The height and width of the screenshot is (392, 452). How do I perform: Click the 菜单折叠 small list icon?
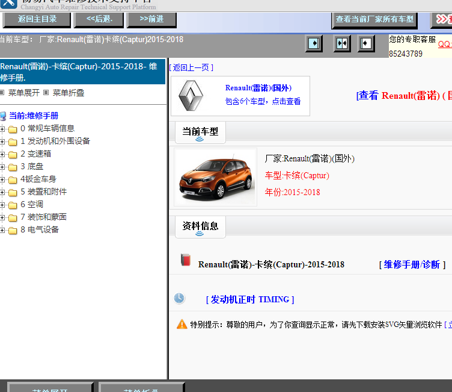tap(46, 93)
